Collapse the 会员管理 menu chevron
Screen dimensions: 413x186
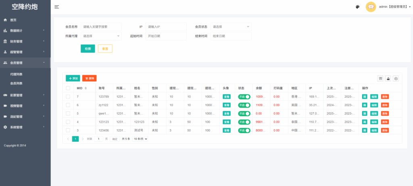[44, 63]
